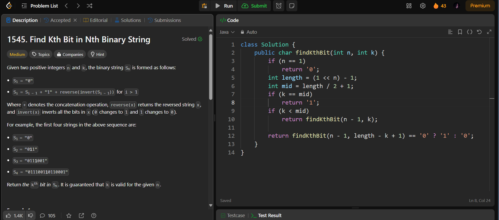Add problem to favorites with star
Screen dimensions: 499x220
click(69, 215)
